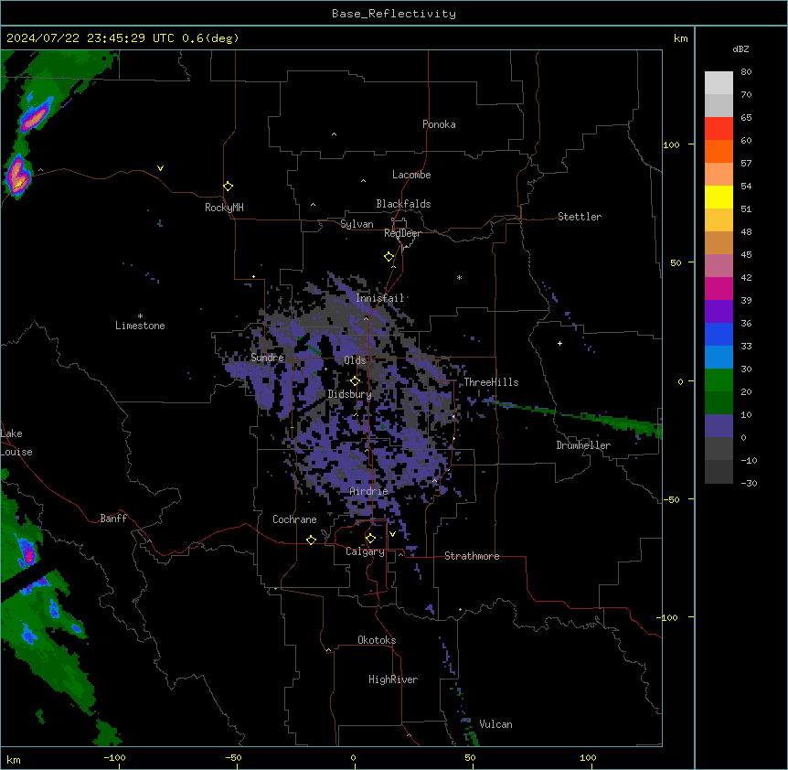The height and width of the screenshot is (770, 788).
Task: Click the Limestone label
Action: pos(140,326)
